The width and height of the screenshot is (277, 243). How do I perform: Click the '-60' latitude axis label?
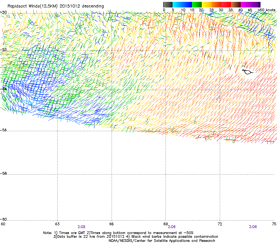pos(3,219)
